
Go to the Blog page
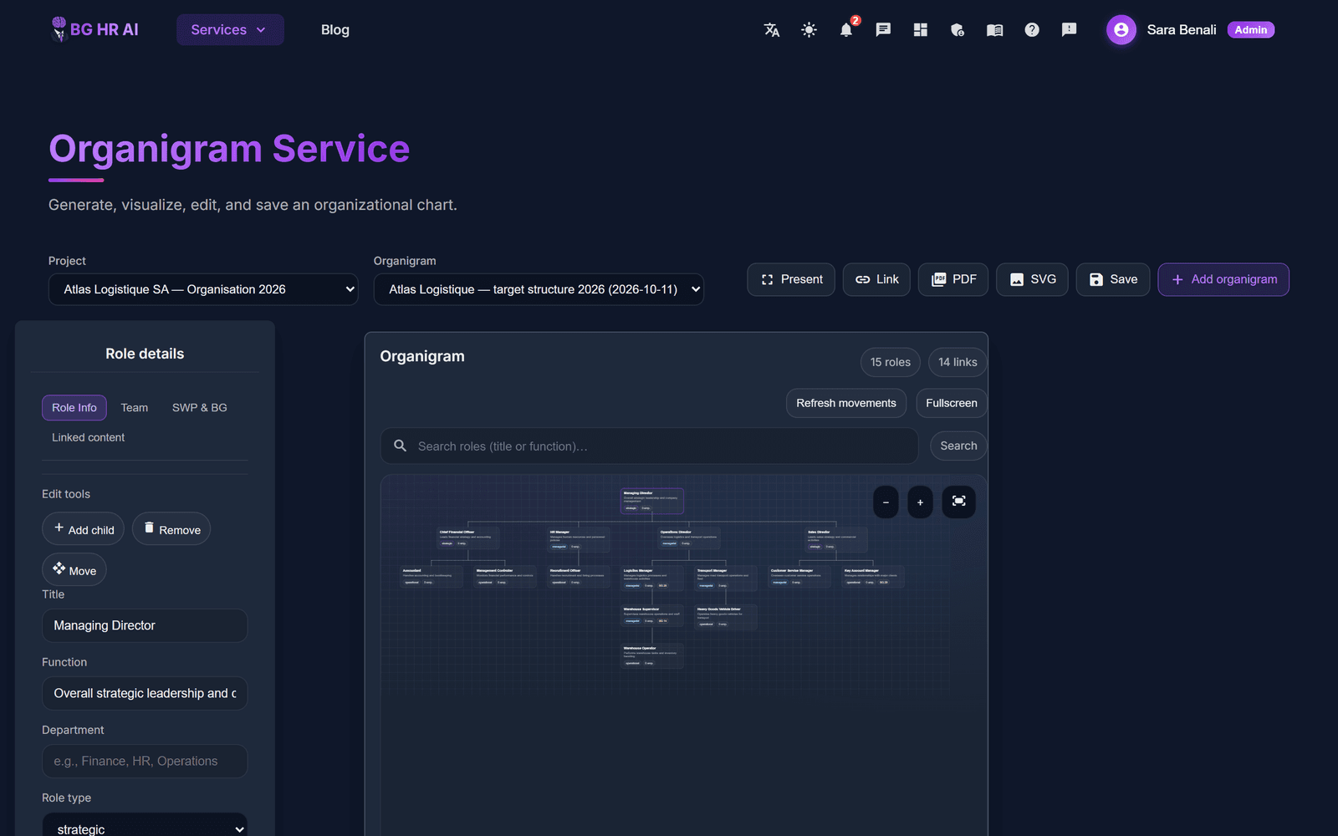pyautogui.click(x=335, y=30)
